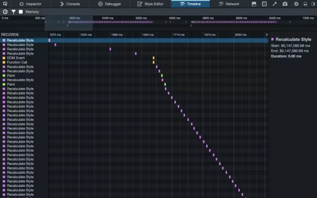317x198 pixels.
Task: Switch to the Console tab
Action: pos(70,4)
